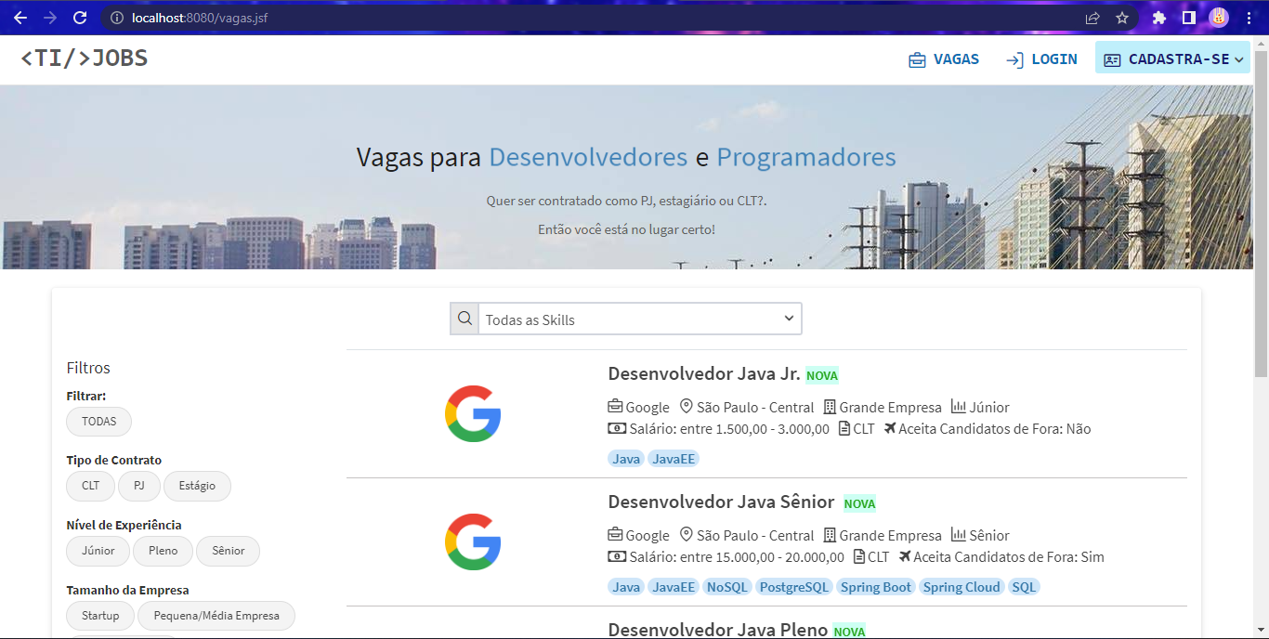The width and height of the screenshot is (1269, 639).
Task: Click the Spring Boot skill tag
Action: coord(875,586)
